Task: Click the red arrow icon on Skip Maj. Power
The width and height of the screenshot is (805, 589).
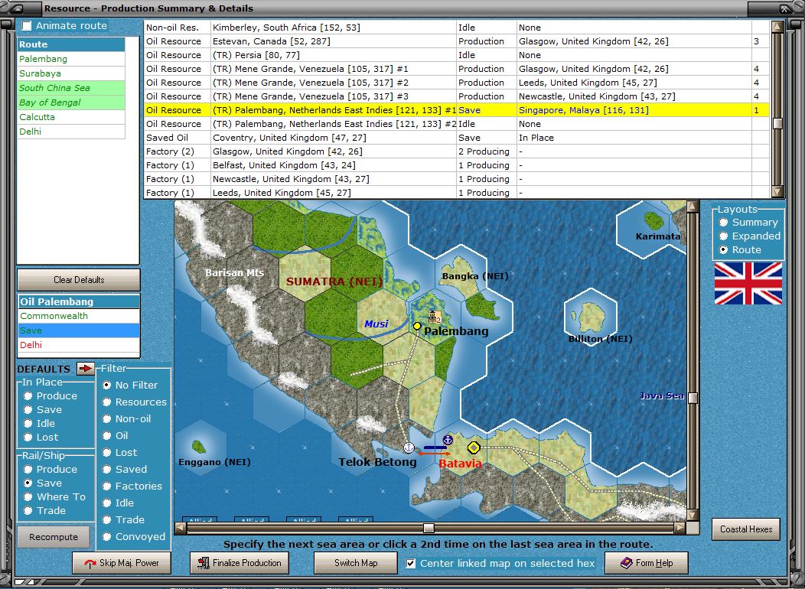Action: [90, 563]
